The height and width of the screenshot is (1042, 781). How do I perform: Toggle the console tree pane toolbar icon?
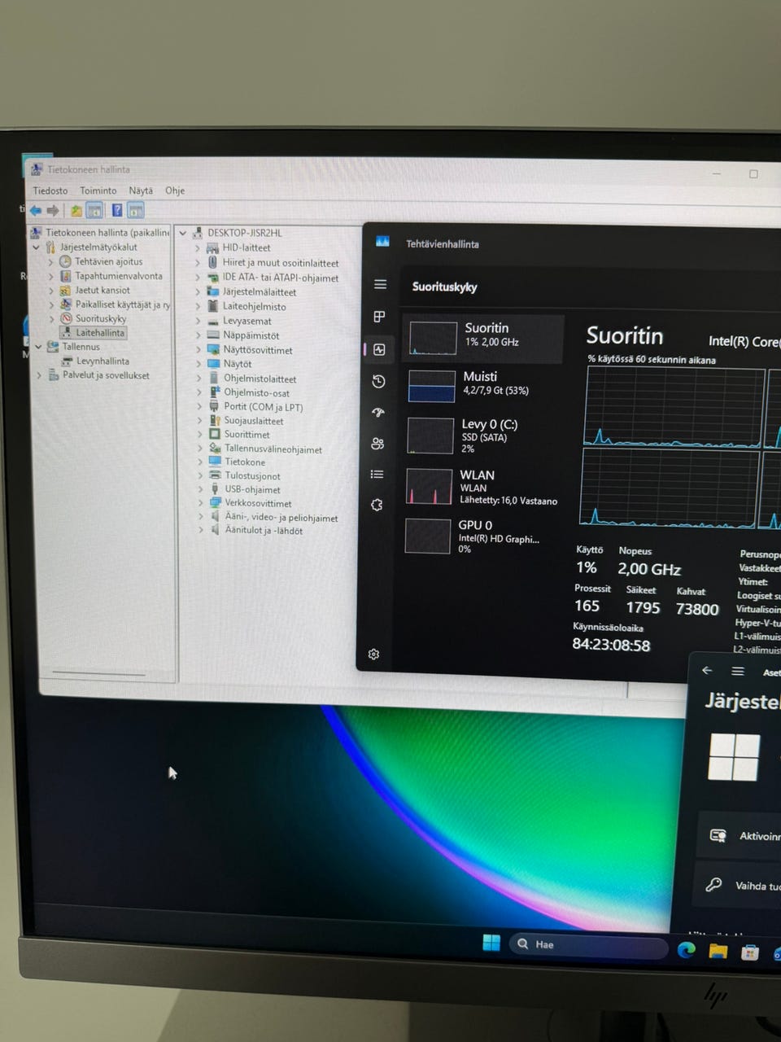[94, 211]
